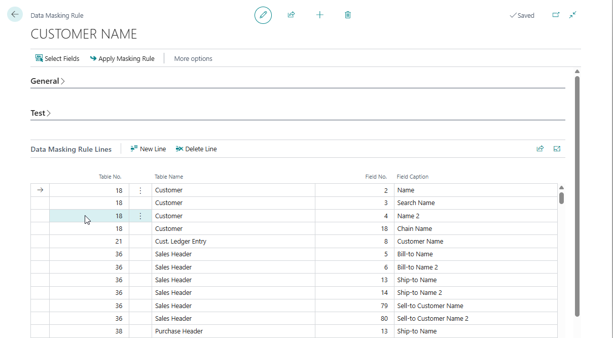Open the share icon in header
Viewport: 613px width, 338px height.
click(291, 15)
